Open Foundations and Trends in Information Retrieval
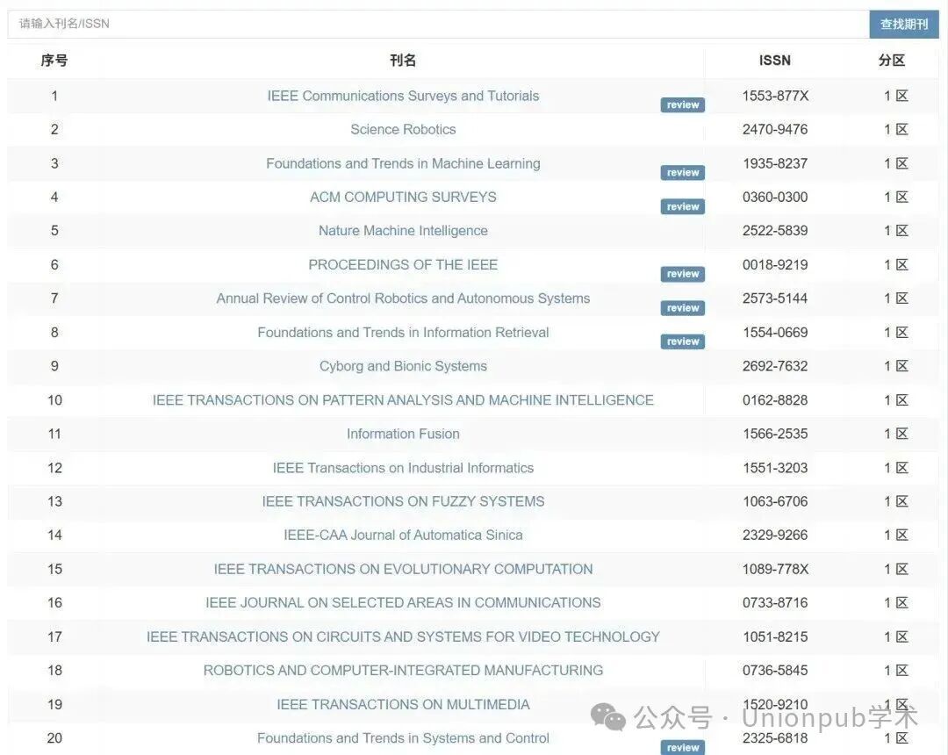Screen dimensions: 948x755 click(403, 332)
